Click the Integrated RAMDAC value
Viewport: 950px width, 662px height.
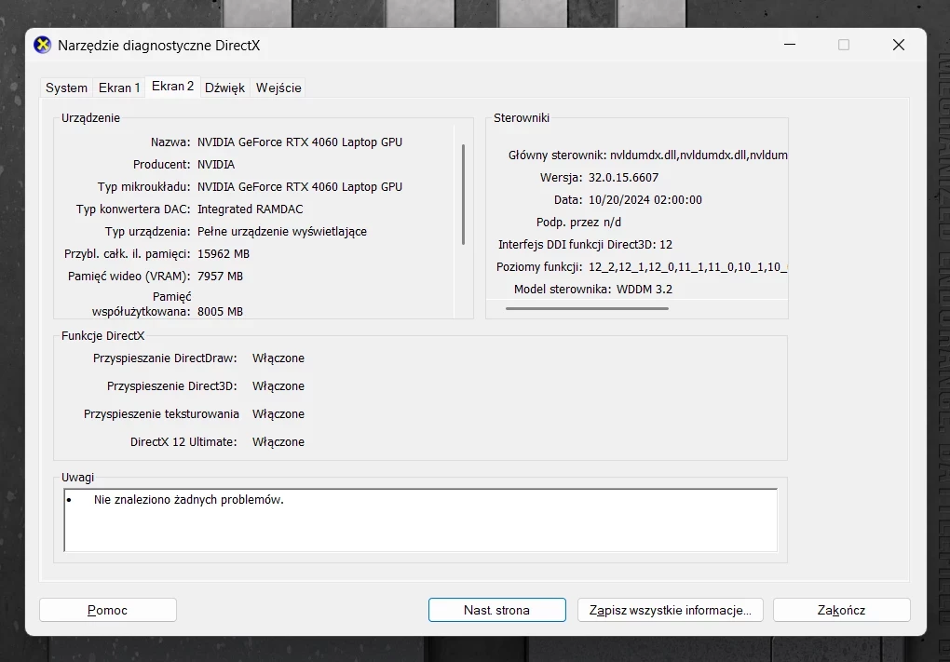pyautogui.click(x=251, y=209)
